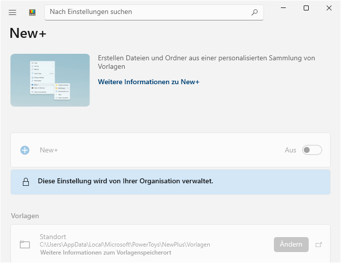341x263 pixels.
Task: Click the 'New+' page title
Action: point(28,33)
